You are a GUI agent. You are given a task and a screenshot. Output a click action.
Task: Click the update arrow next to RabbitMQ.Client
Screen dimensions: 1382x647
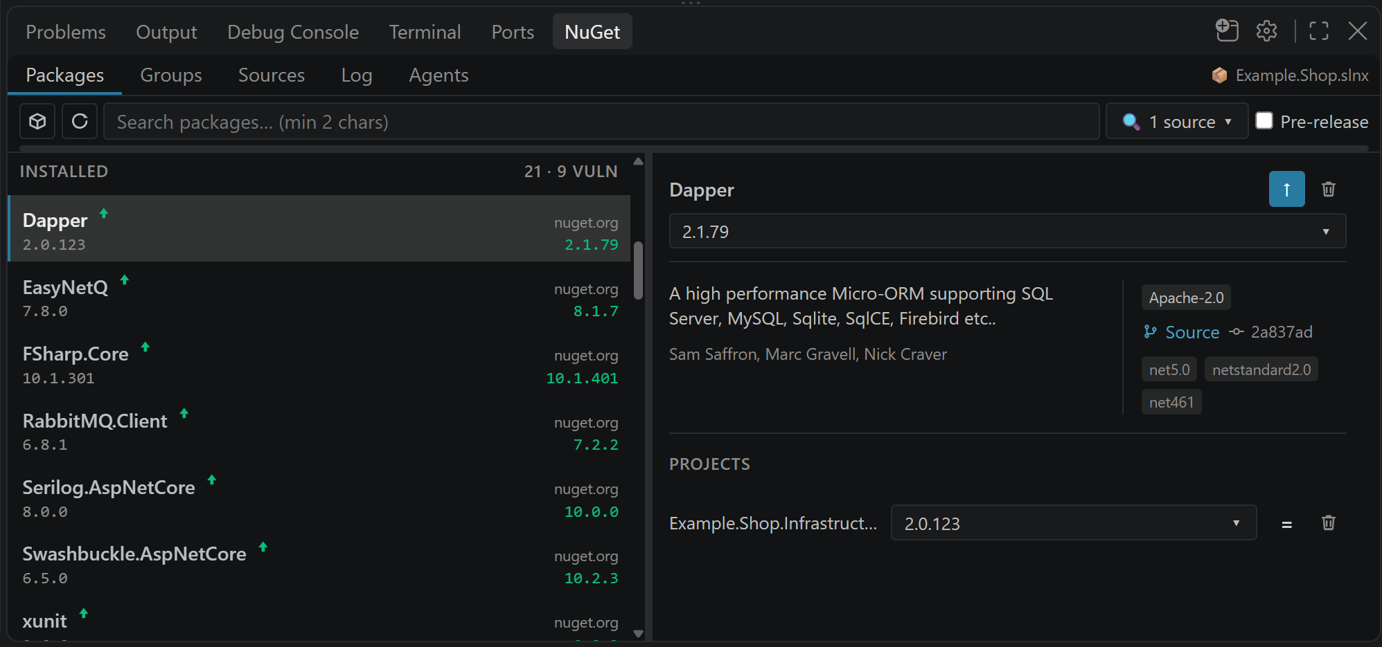click(x=184, y=413)
